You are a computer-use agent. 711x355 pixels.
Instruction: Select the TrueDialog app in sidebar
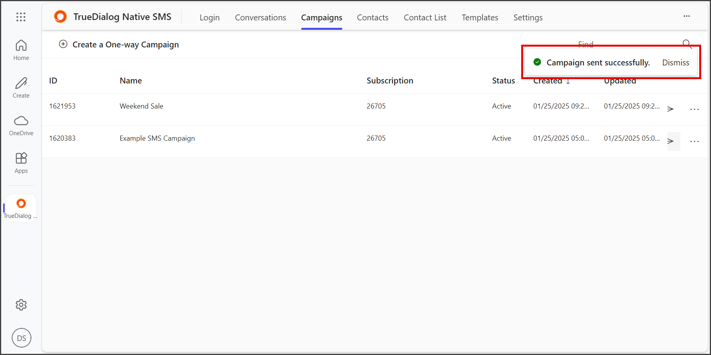[x=21, y=208]
